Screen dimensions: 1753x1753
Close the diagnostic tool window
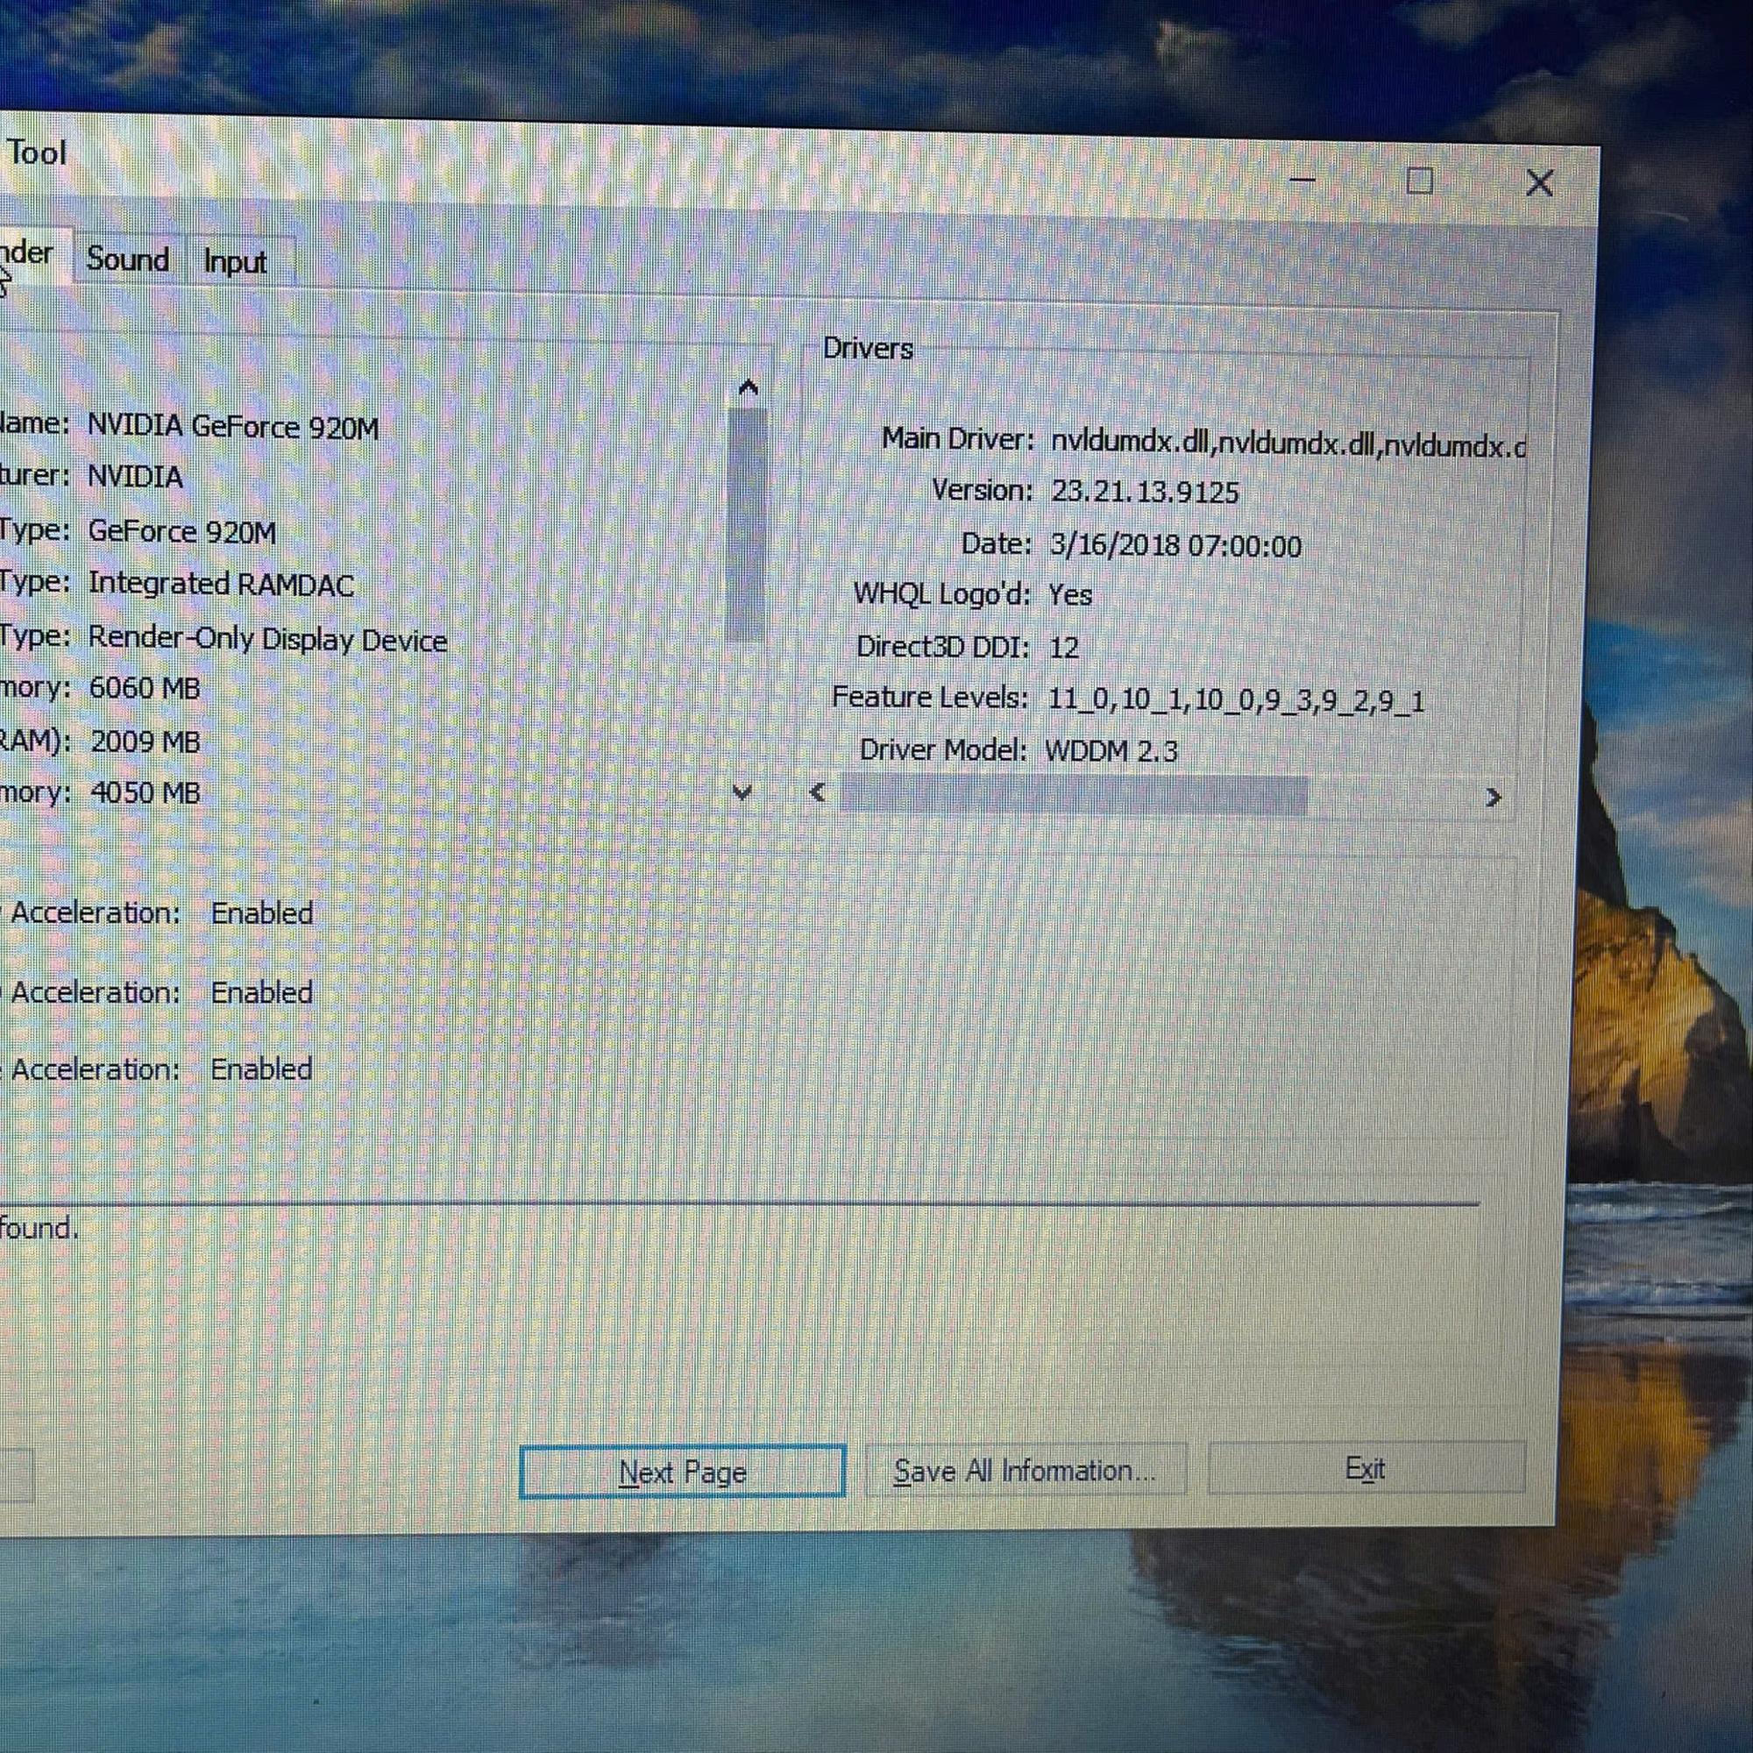pos(1539,183)
